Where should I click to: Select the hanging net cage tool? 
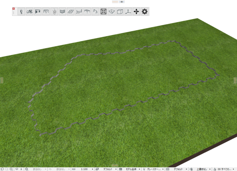(x=54, y=11)
